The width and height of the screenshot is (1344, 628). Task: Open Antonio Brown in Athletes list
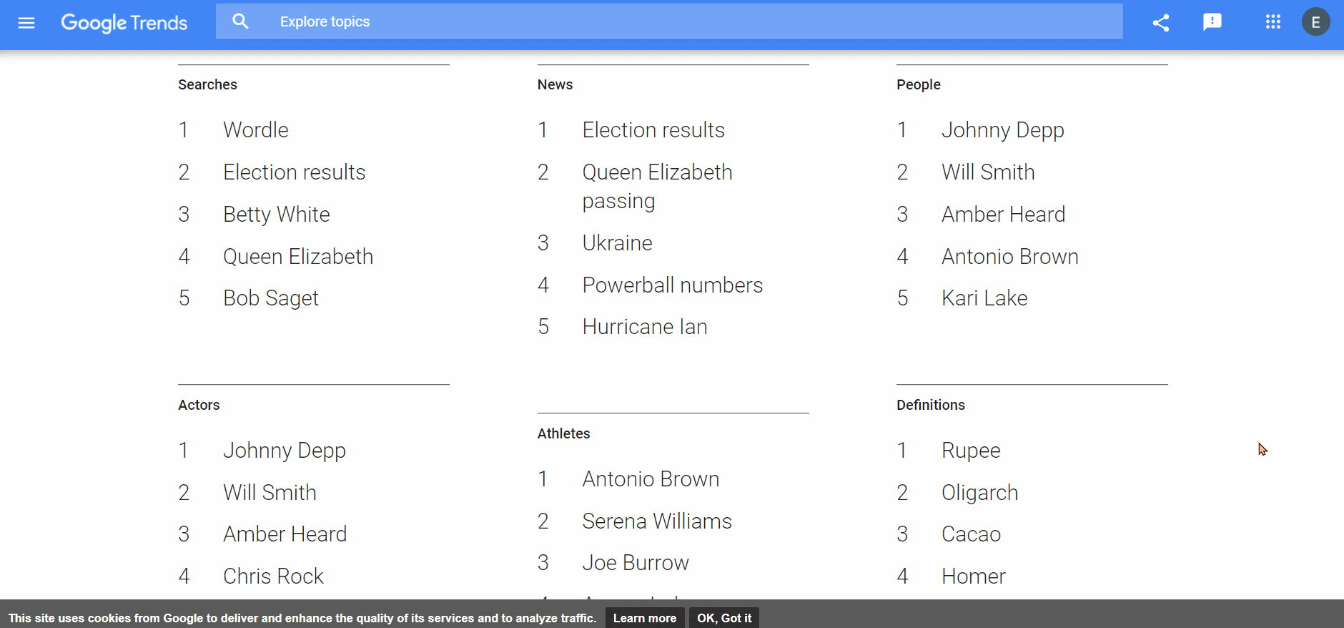coord(651,479)
